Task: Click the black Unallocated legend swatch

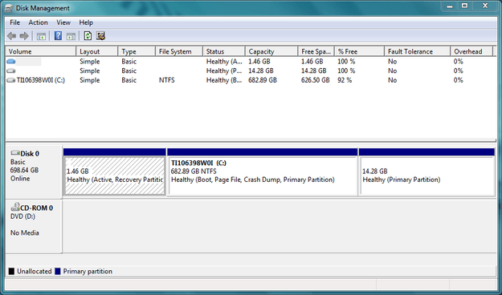Action: point(11,271)
